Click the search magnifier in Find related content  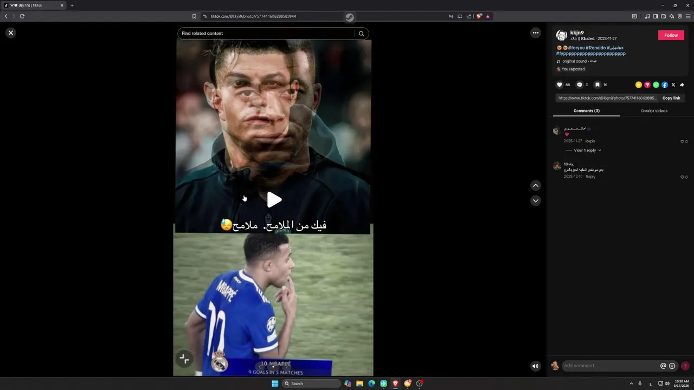(361, 34)
